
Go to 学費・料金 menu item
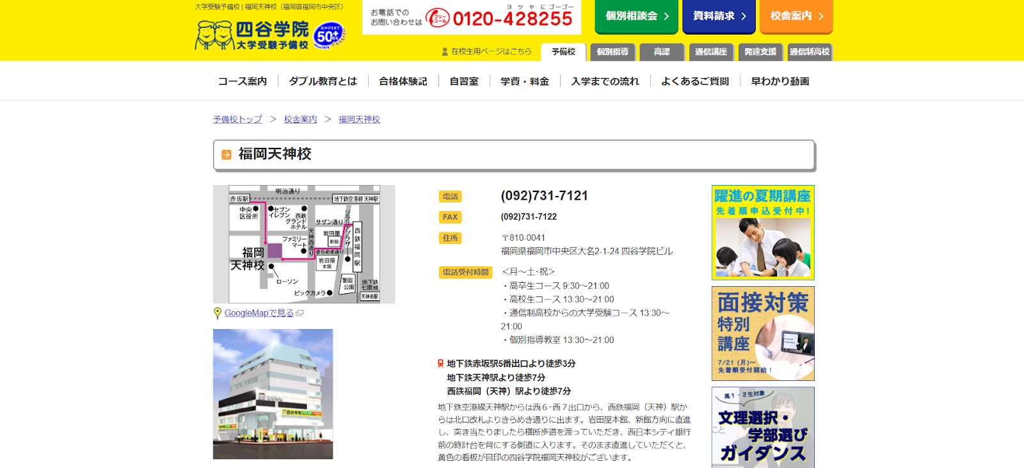[x=525, y=81]
